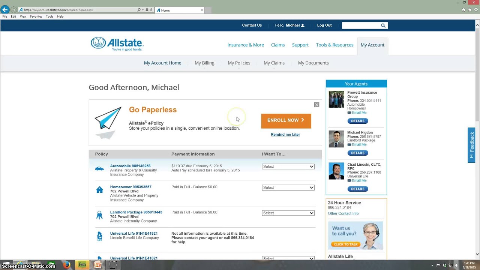Image resolution: width=480 pixels, height=270 pixels.
Task: Open the first Universal Life 01N1E41821 link
Action: click(134, 234)
